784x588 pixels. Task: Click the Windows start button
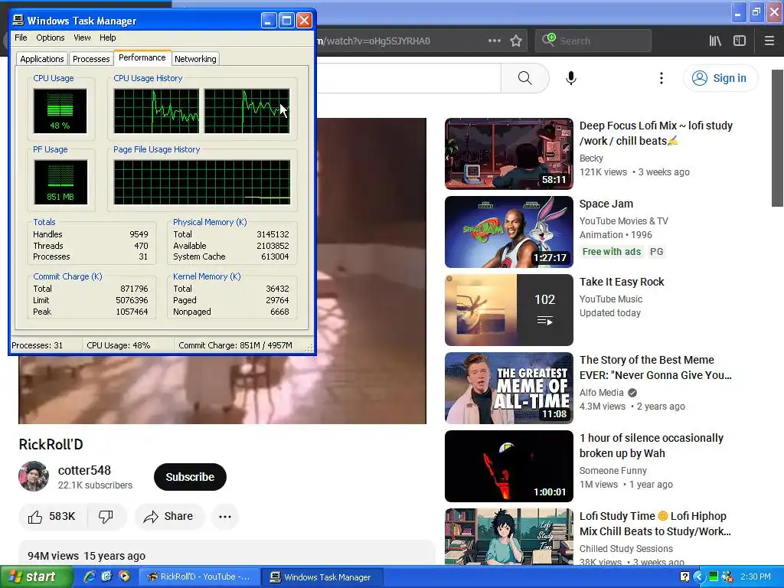pyautogui.click(x=37, y=577)
